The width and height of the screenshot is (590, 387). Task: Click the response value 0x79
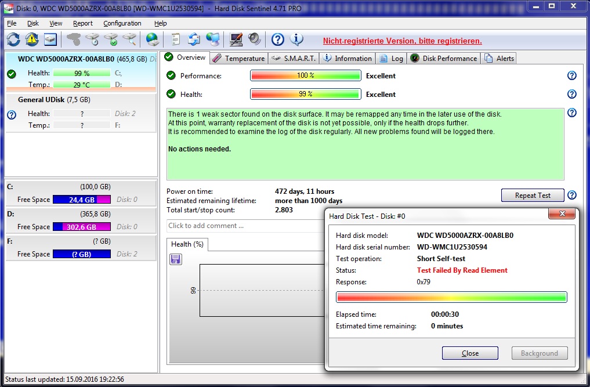424,282
